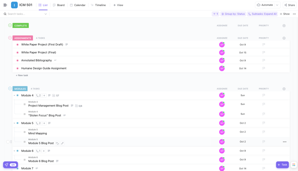The image size is (298, 171).
Task: Click the add column plus icon in Assignments header
Action: [x=284, y=38]
